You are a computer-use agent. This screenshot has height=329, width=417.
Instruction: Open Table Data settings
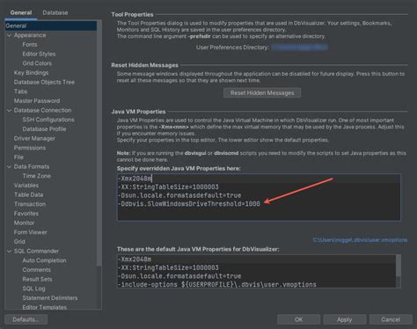point(29,194)
